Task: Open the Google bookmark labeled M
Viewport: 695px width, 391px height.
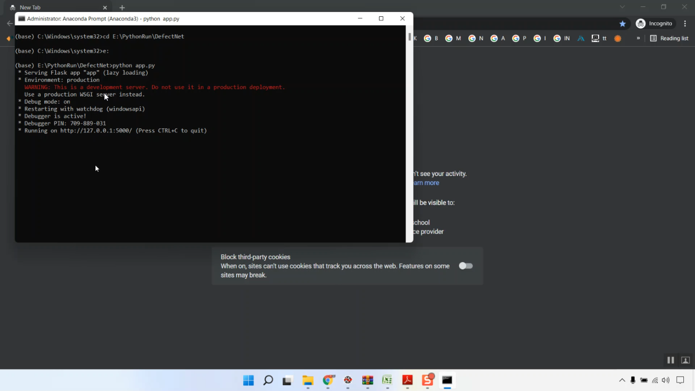Action: point(453,38)
